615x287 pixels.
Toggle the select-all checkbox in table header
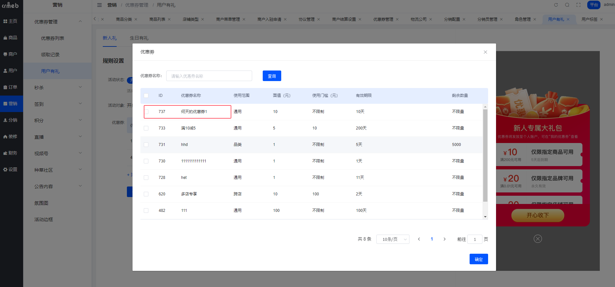click(x=146, y=96)
